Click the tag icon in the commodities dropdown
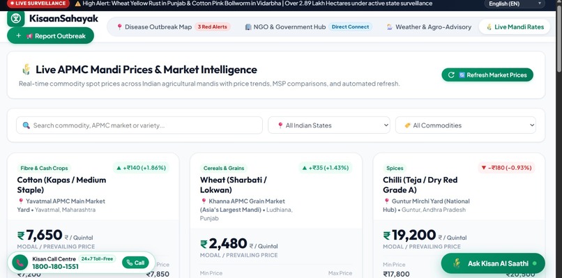Image resolution: width=562 pixels, height=278 pixels. [x=407, y=125]
